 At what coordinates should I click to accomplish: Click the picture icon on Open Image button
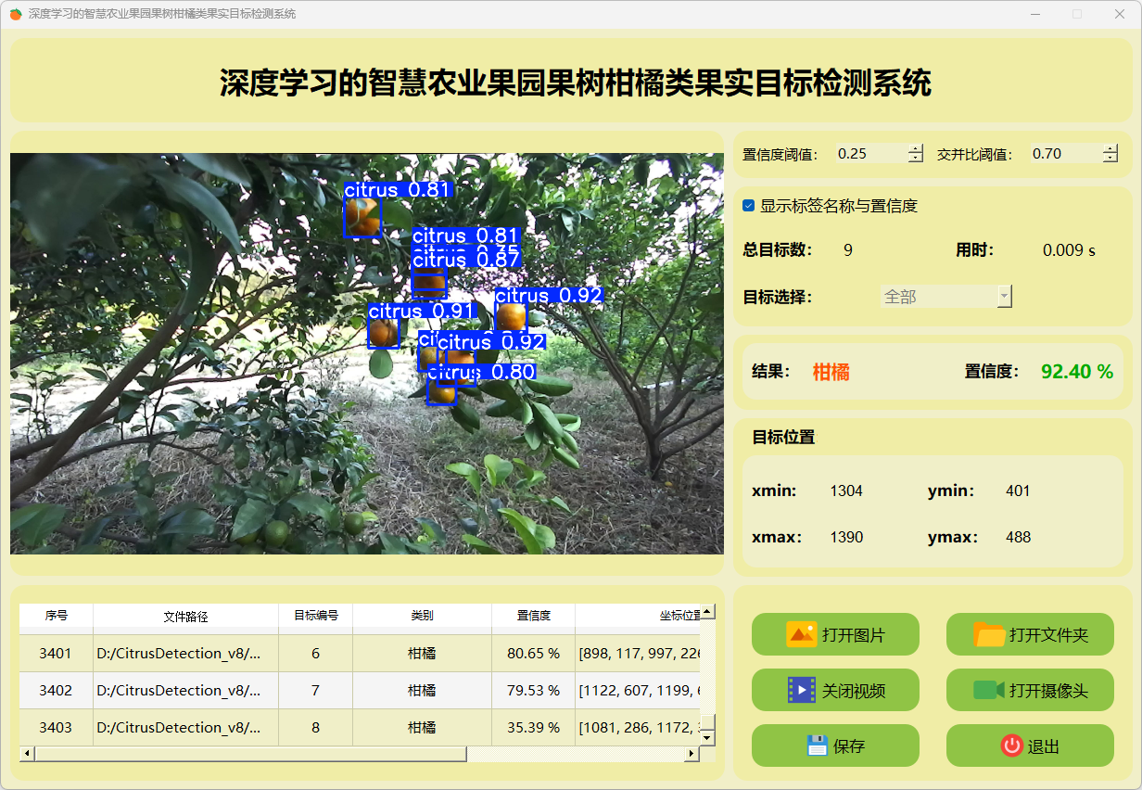pos(801,634)
